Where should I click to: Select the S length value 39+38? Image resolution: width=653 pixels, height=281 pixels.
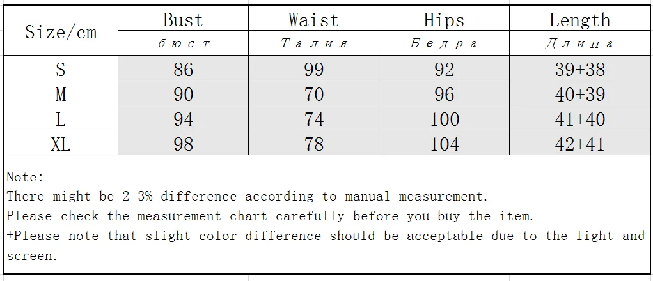[x=579, y=68]
